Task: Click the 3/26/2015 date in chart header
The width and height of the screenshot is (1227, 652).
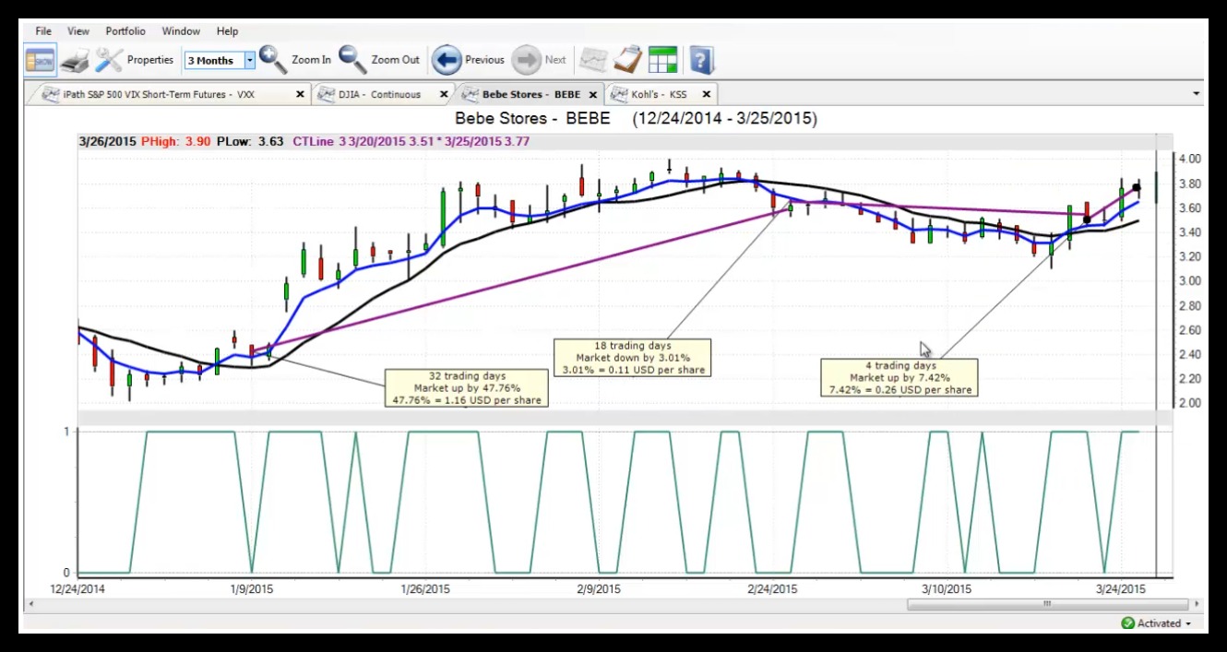Action: (107, 141)
